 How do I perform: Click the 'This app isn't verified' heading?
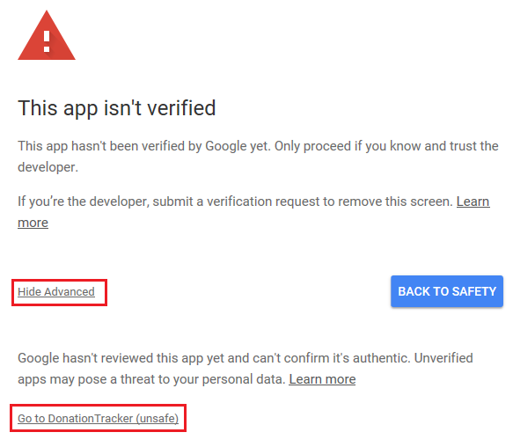coord(117,108)
